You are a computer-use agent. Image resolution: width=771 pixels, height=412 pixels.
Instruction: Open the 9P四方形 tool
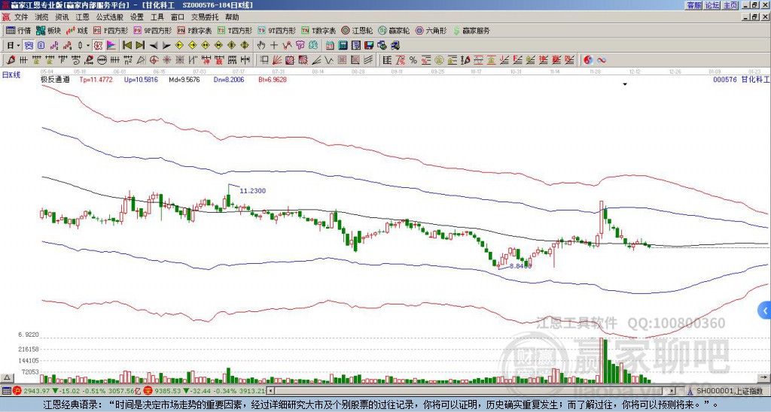(x=152, y=31)
